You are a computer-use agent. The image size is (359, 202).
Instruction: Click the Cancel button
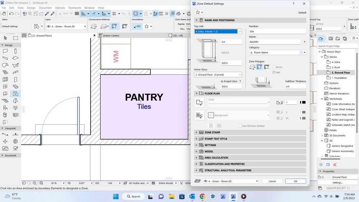coord(272,181)
